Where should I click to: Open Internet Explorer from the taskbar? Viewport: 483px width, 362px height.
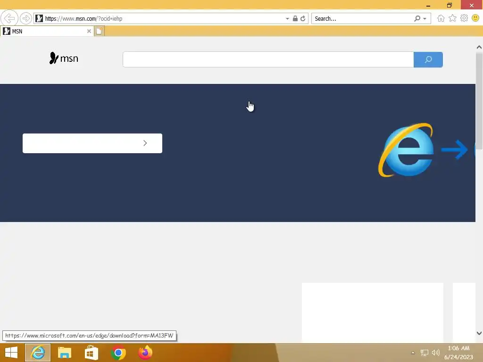(38, 353)
